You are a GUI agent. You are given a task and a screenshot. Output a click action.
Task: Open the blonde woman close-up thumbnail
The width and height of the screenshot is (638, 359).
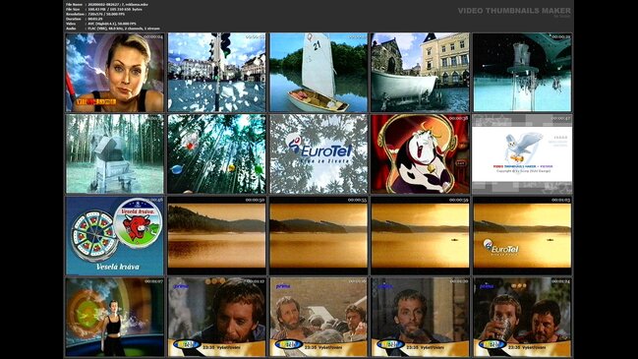(115, 73)
